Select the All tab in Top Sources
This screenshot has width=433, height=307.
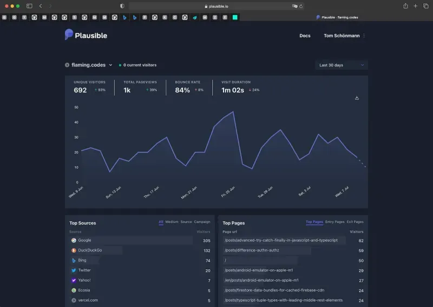click(x=161, y=222)
